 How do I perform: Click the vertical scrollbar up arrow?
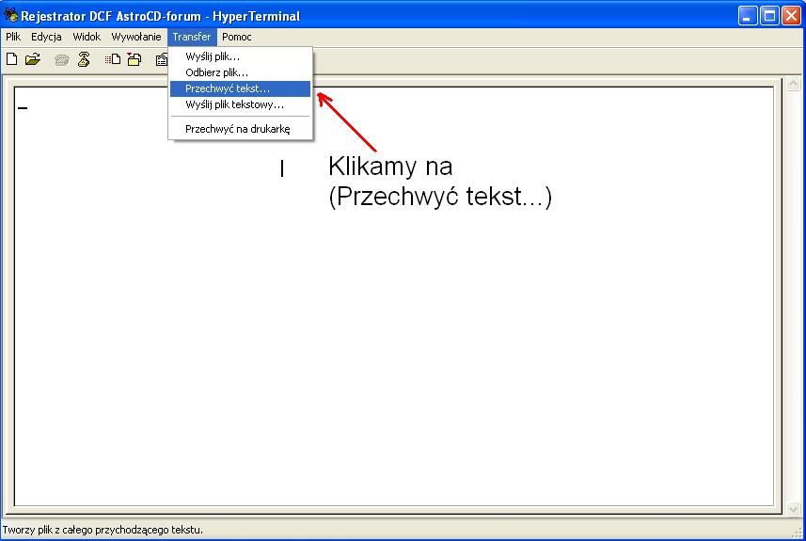pyautogui.click(x=793, y=84)
